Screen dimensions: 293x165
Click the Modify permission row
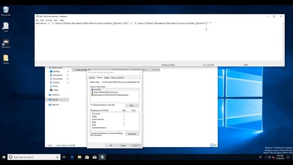point(115,116)
